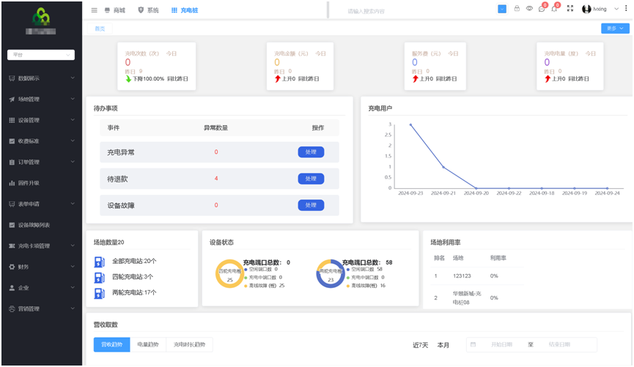This screenshot has width=634, height=367.
Task: Enter fullscreen with the expand icon
Action: pyautogui.click(x=570, y=9)
